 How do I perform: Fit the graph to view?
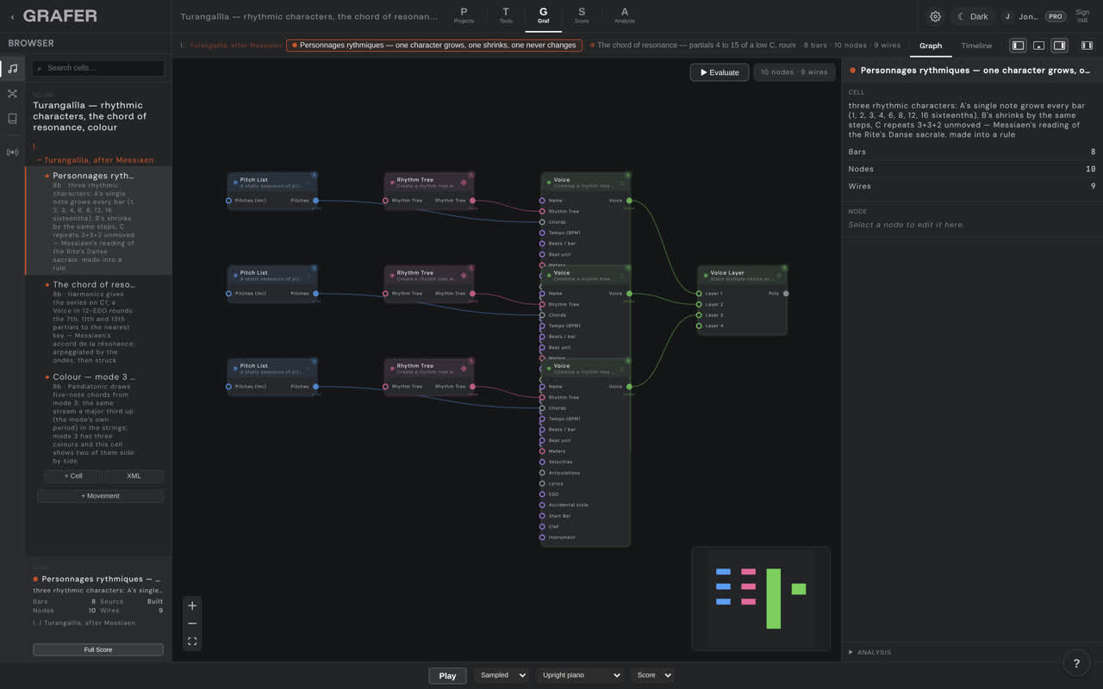point(192,642)
